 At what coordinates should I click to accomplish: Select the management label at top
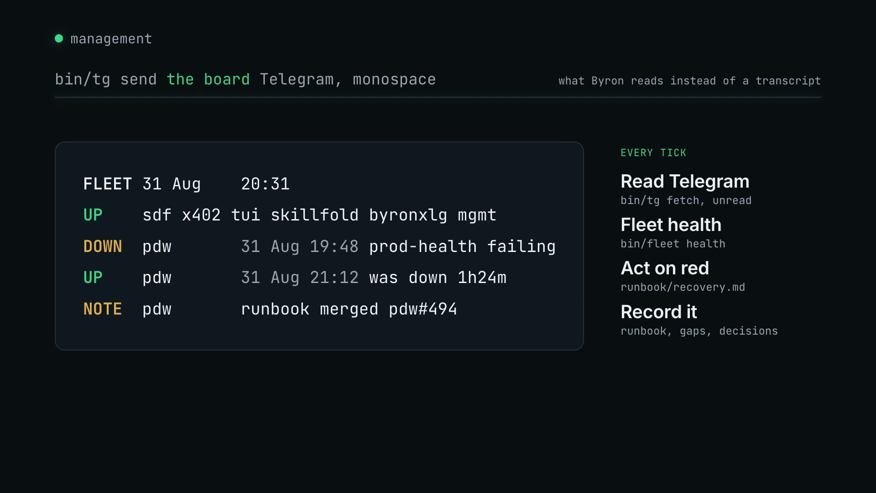point(111,39)
